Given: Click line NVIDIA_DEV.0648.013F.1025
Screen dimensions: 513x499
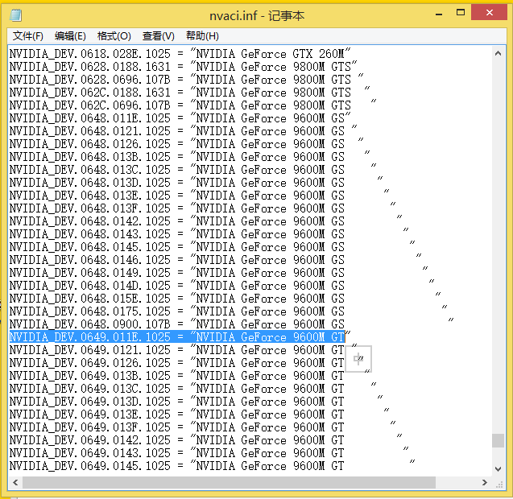Looking at the screenshot, I should tap(202, 208).
